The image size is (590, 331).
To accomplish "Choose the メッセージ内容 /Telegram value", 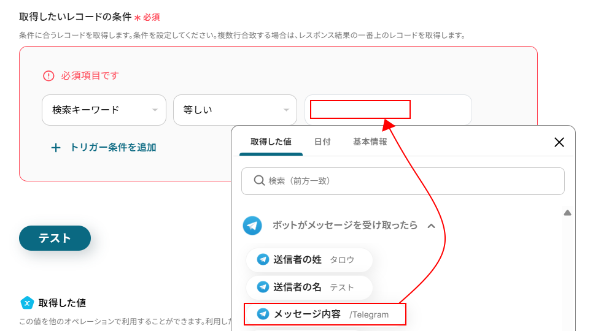I will click(x=325, y=314).
